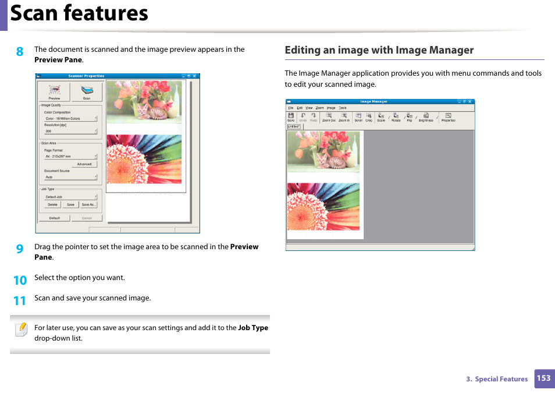Click the 'Scan Area' group label
Image resolution: width=555 pixels, height=393 pixels.
tap(48, 143)
